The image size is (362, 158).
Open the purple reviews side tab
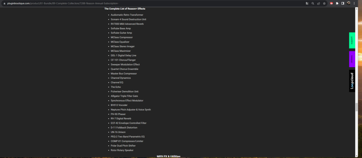(352, 59)
